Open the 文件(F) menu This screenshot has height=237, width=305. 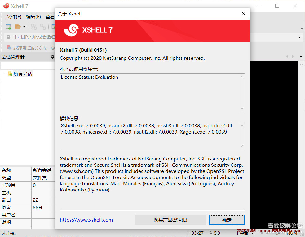click(x=14, y=17)
